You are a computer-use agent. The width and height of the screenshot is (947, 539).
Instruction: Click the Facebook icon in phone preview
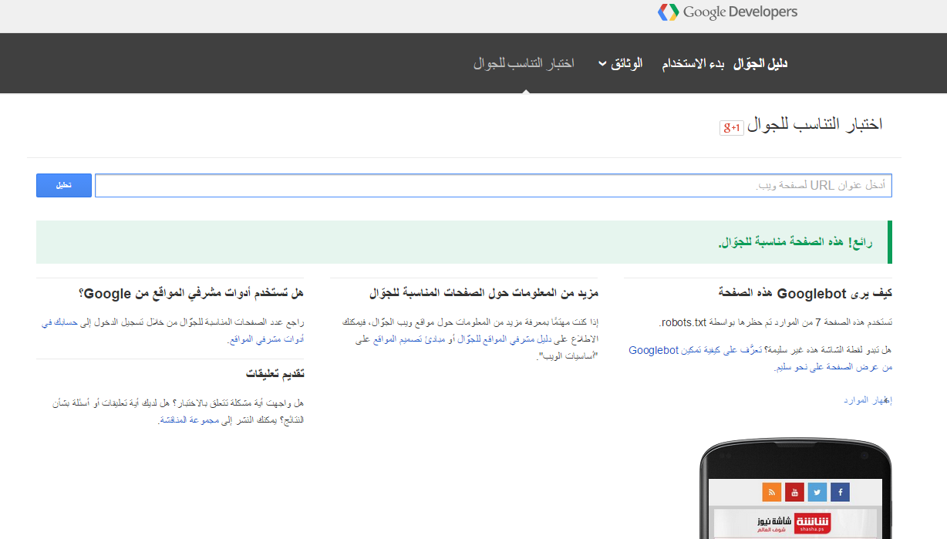pos(841,492)
